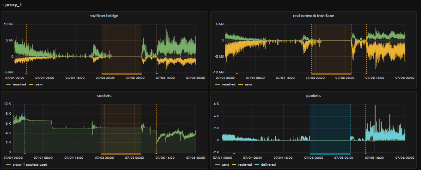Click blue annotation region bar in packets panel
421x170 pixels.
330,154
